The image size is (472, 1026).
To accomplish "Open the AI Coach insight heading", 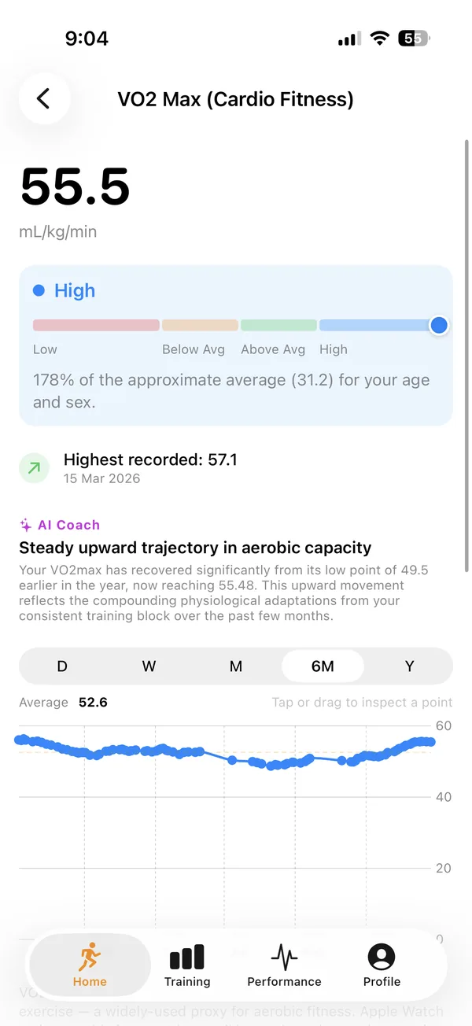I will coord(195,548).
